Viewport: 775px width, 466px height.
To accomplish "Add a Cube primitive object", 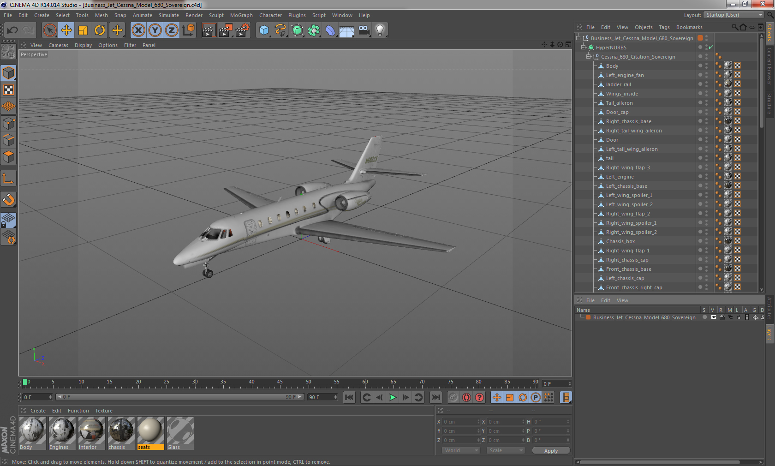I will pos(264,30).
